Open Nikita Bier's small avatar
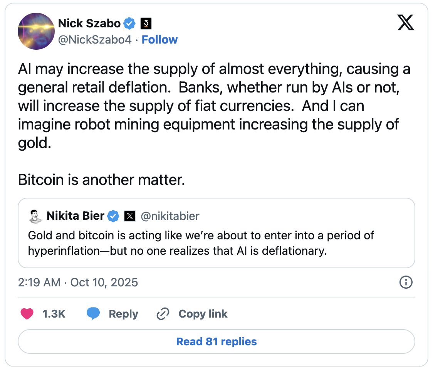433x370 pixels. pos(35,216)
